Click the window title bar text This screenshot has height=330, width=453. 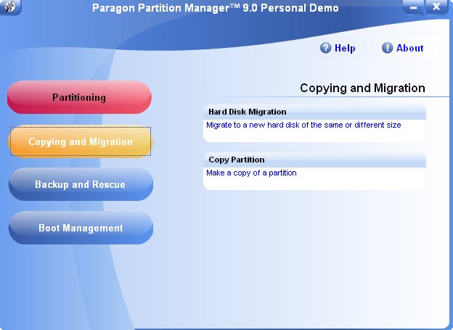[215, 9]
